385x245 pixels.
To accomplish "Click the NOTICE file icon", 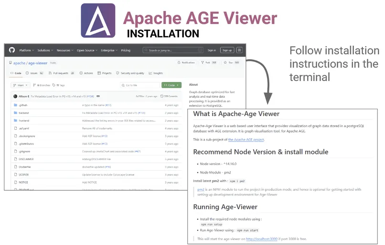I will [15, 182].
